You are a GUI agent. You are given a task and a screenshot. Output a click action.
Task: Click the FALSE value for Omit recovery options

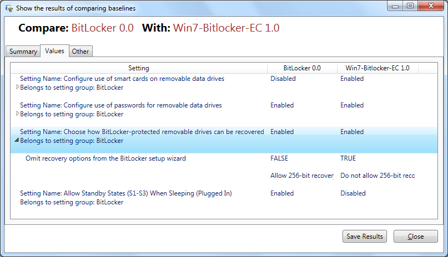(x=279, y=158)
